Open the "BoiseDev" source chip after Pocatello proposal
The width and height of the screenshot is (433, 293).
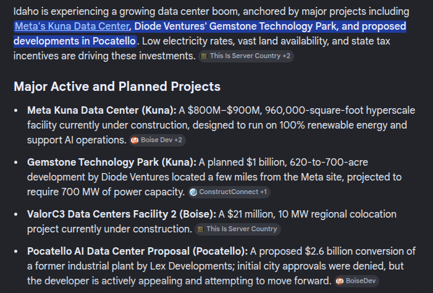tap(356, 281)
